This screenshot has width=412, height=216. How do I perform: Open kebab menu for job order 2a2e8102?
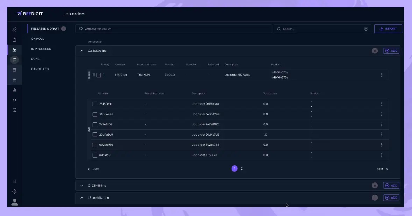[382, 124]
